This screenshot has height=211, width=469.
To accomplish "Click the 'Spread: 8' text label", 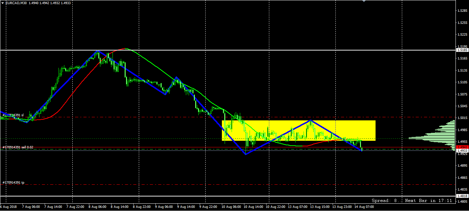I will click(x=384, y=201).
